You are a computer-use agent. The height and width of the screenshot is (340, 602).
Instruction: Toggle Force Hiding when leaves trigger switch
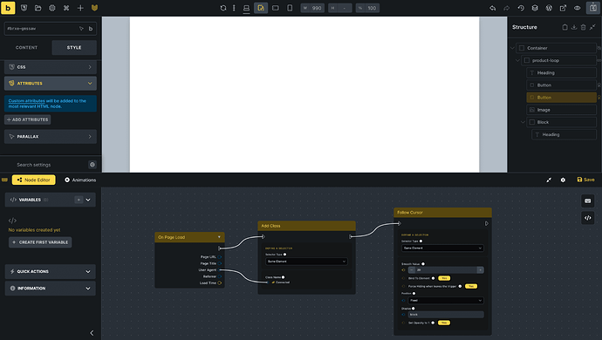(471, 286)
